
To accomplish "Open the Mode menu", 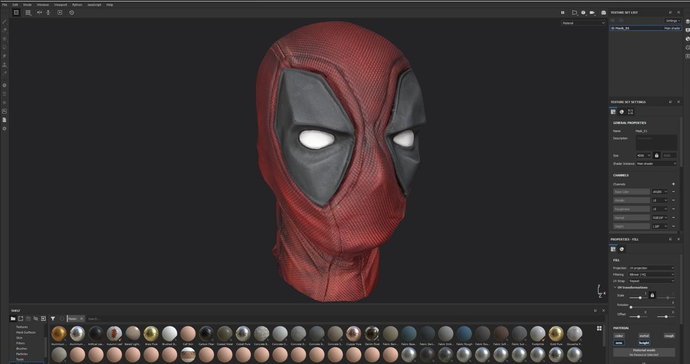I will click(x=28, y=5).
